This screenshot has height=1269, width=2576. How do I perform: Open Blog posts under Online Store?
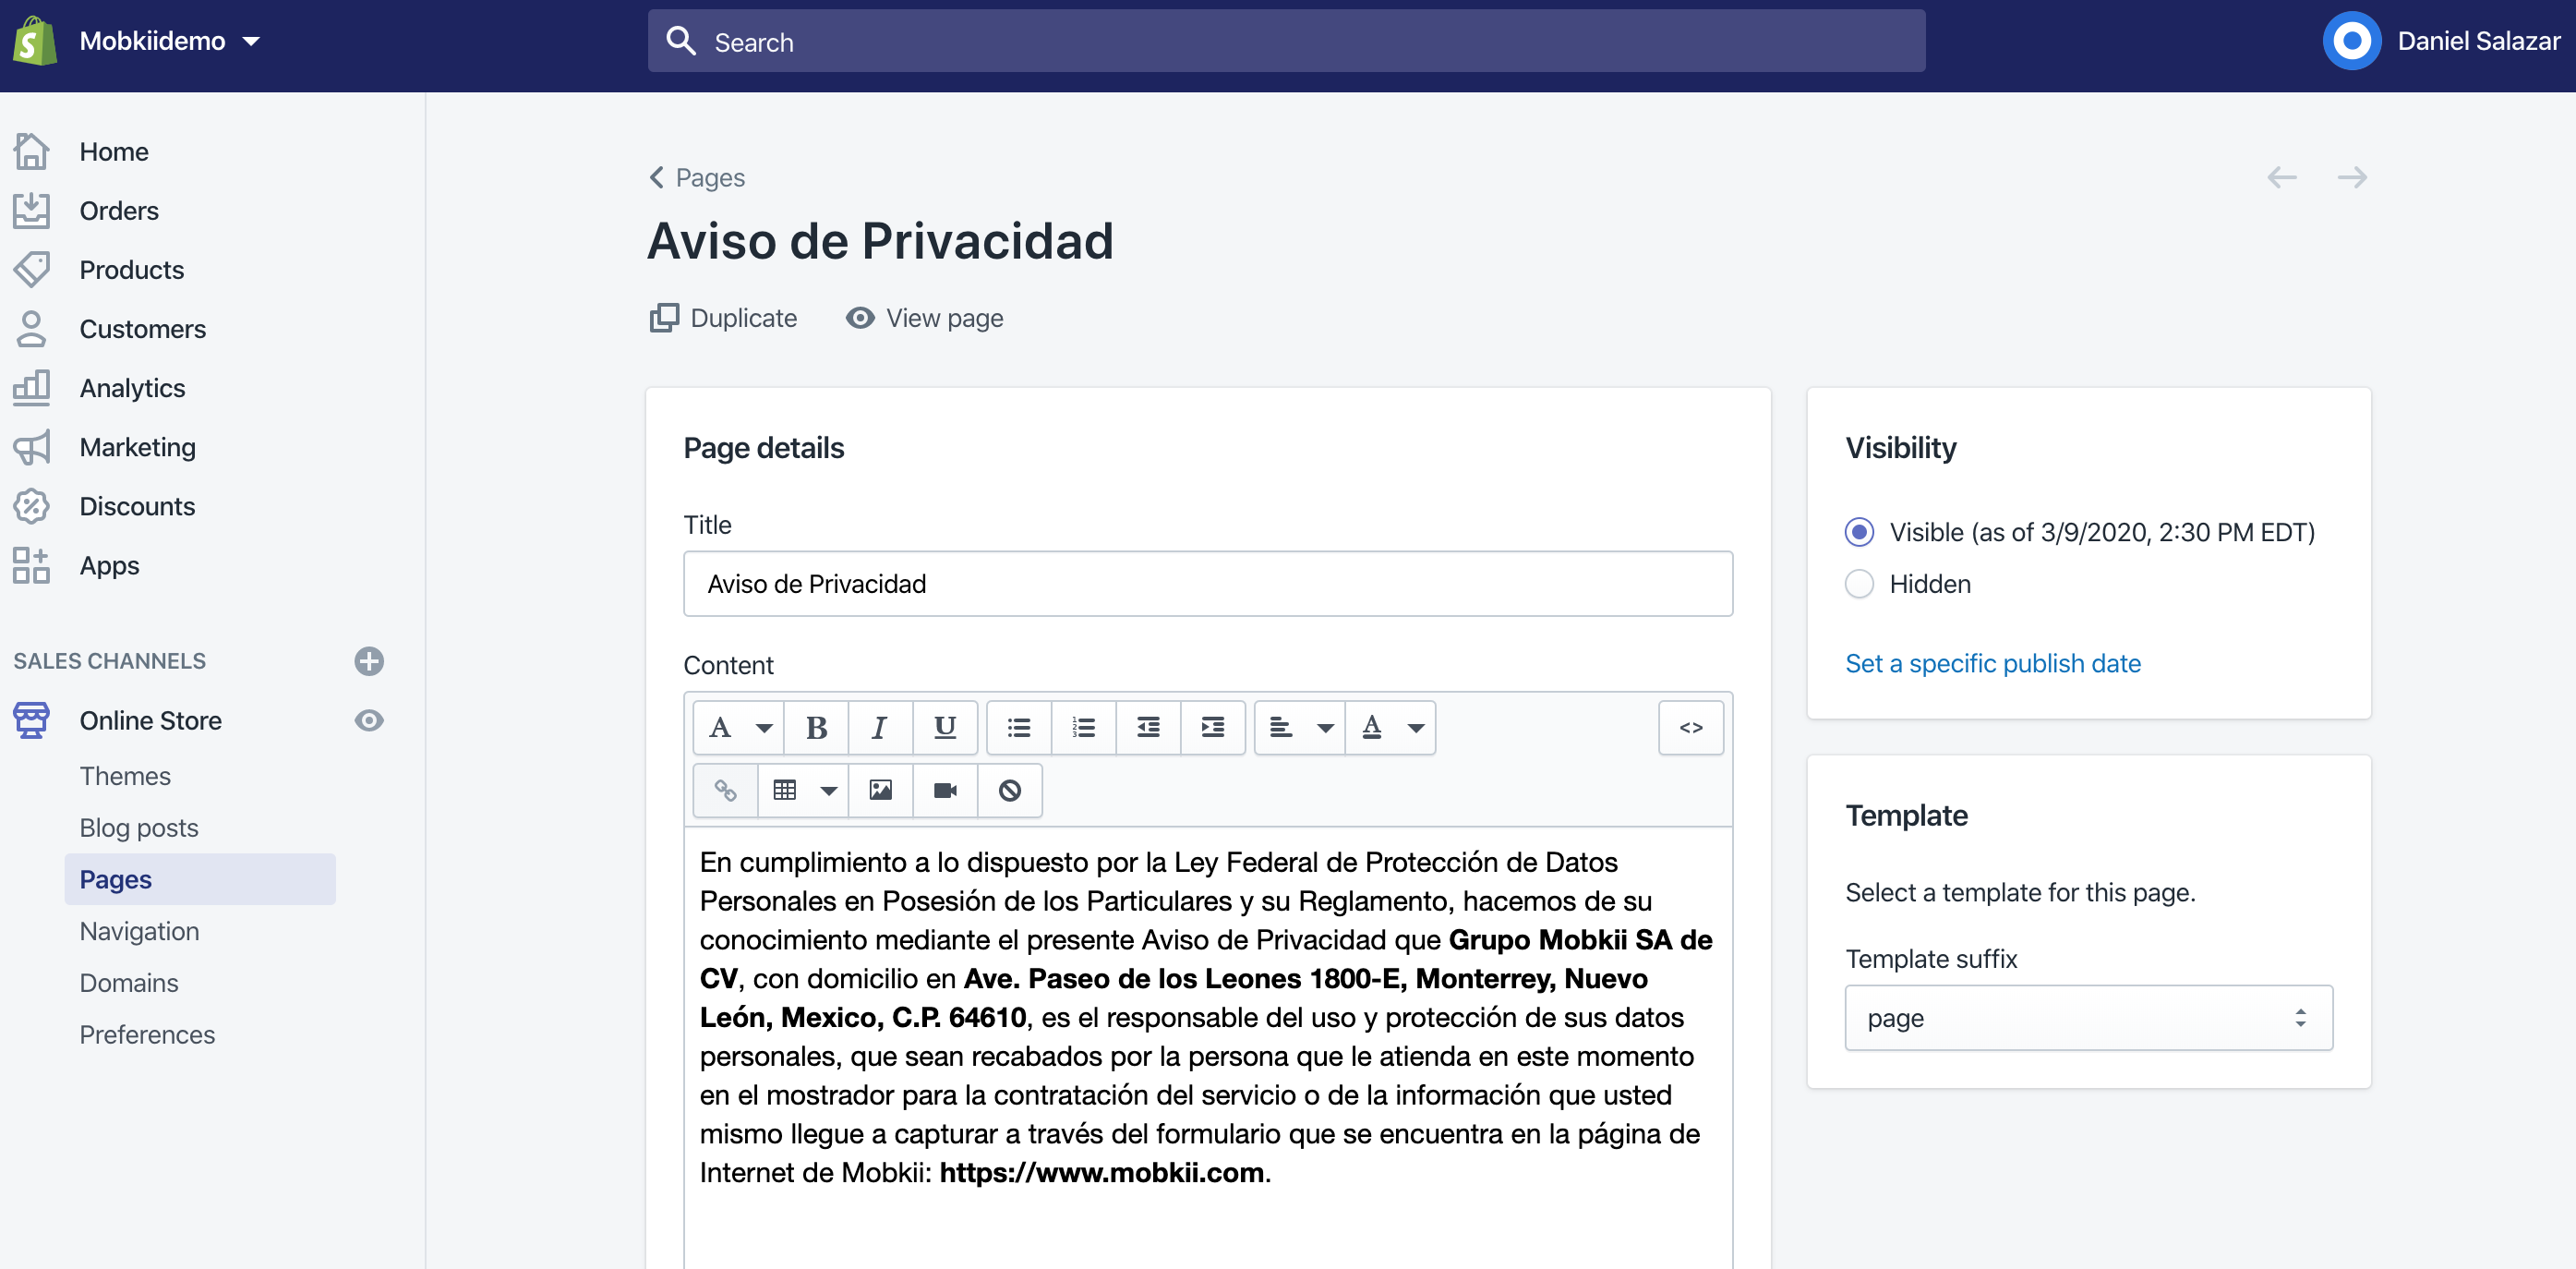(139, 828)
